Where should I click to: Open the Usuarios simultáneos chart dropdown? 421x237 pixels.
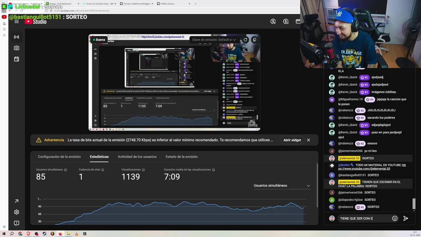tap(282, 186)
